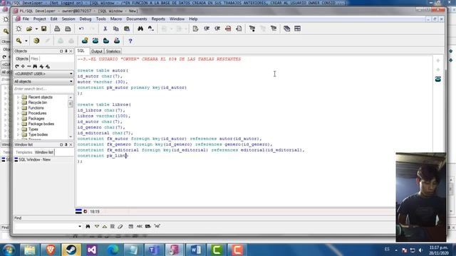Open the Reports menu
This screenshot has width=456, height=256.
(158, 19)
